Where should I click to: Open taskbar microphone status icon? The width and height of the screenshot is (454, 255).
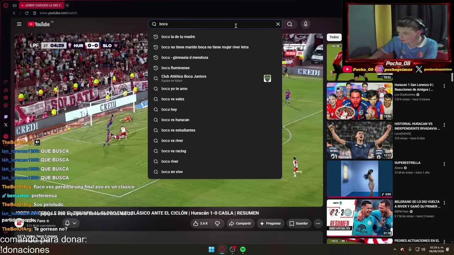410,249
